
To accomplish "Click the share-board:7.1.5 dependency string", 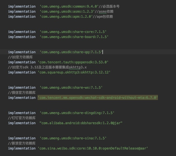I will (x=74, y=37).
